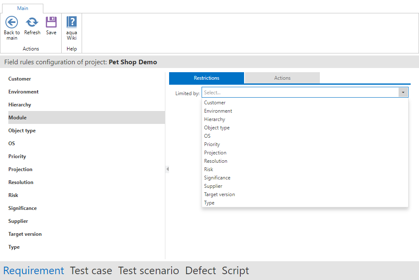
Task: Select the Priority field in the left list
Action: pyautogui.click(x=17, y=156)
